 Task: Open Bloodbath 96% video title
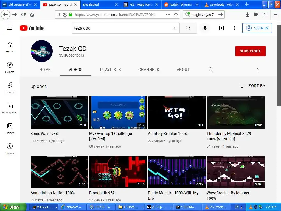point(102,193)
